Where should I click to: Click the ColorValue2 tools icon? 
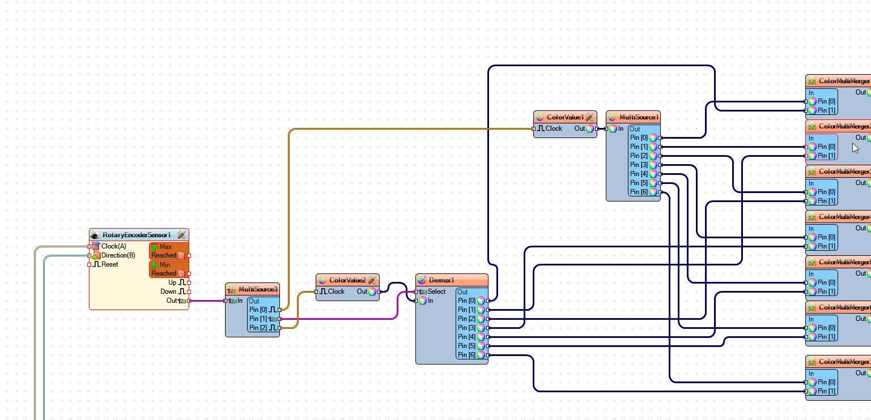[x=372, y=280]
